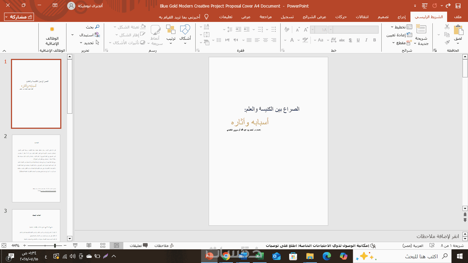Toggle Text Shadow

(x=350, y=40)
